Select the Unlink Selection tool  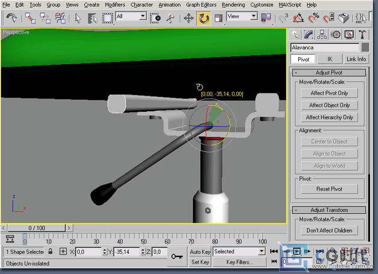pyautogui.click(x=45, y=18)
